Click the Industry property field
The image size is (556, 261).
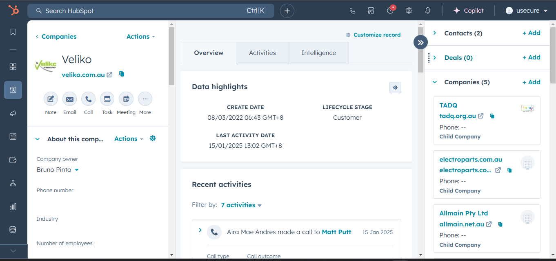click(98, 223)
